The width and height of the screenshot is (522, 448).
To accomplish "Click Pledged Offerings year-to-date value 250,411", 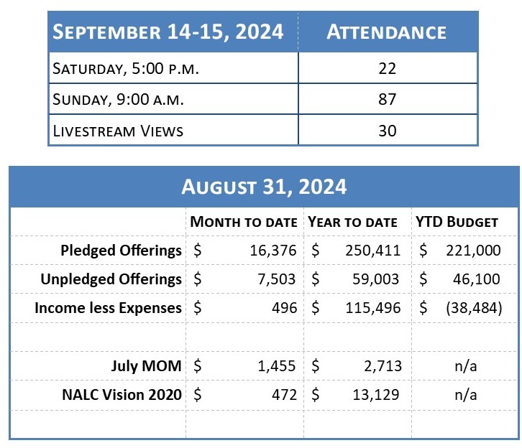I will pyautogui.click(x=371, y=251).
